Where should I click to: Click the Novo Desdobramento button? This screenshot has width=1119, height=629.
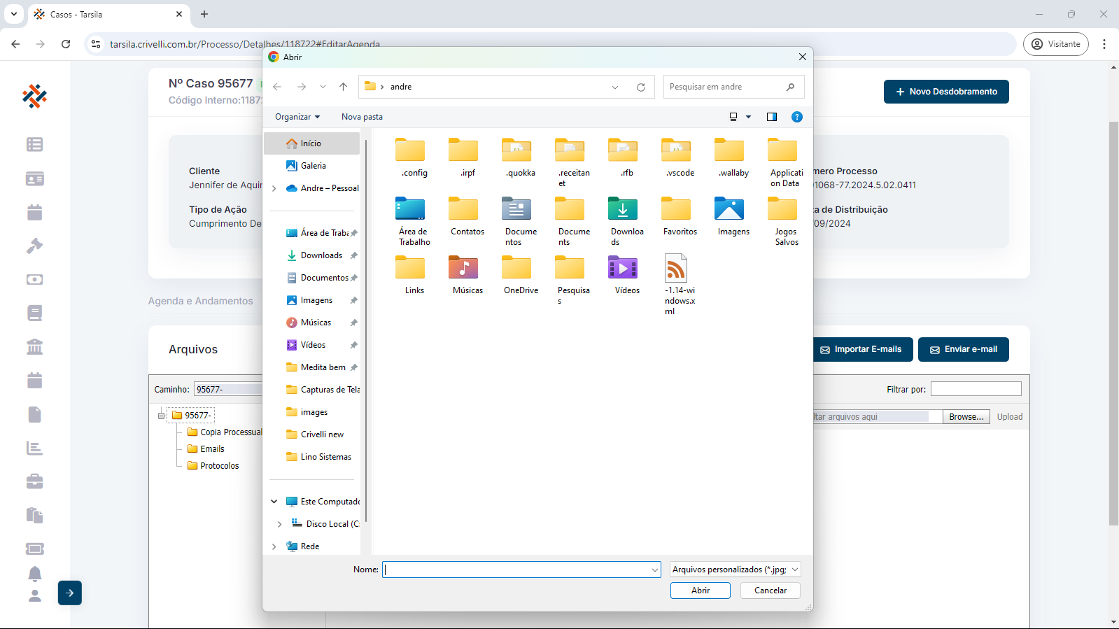pos(945,92)
